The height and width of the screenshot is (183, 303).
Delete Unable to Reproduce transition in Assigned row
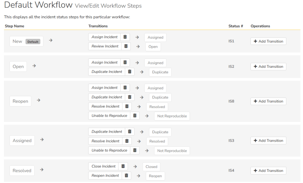click(x=135, y=150)
